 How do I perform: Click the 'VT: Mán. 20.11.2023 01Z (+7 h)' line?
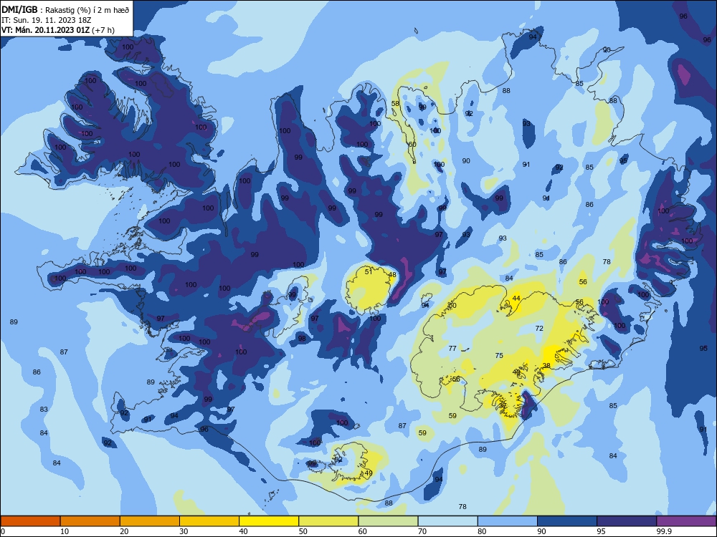click(x=58, y=30)
